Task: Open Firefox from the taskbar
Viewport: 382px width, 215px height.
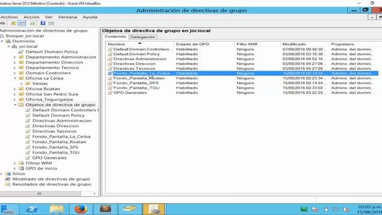Action: [x=81, y=210]
